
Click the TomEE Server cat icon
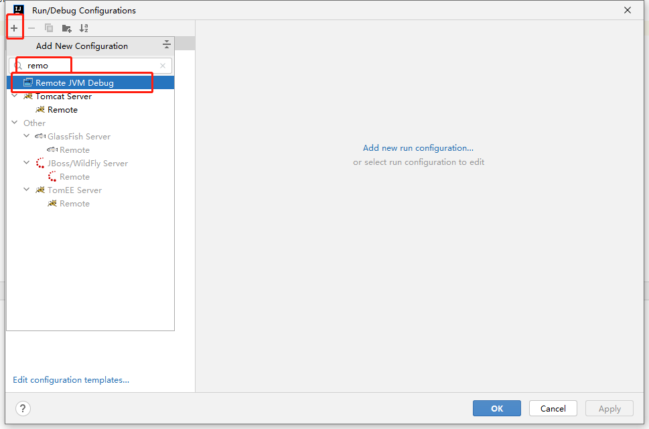(x=40, y=190)
